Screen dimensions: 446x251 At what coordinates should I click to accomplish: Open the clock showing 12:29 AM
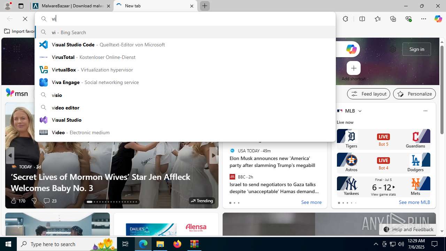(x=416, y=244)
